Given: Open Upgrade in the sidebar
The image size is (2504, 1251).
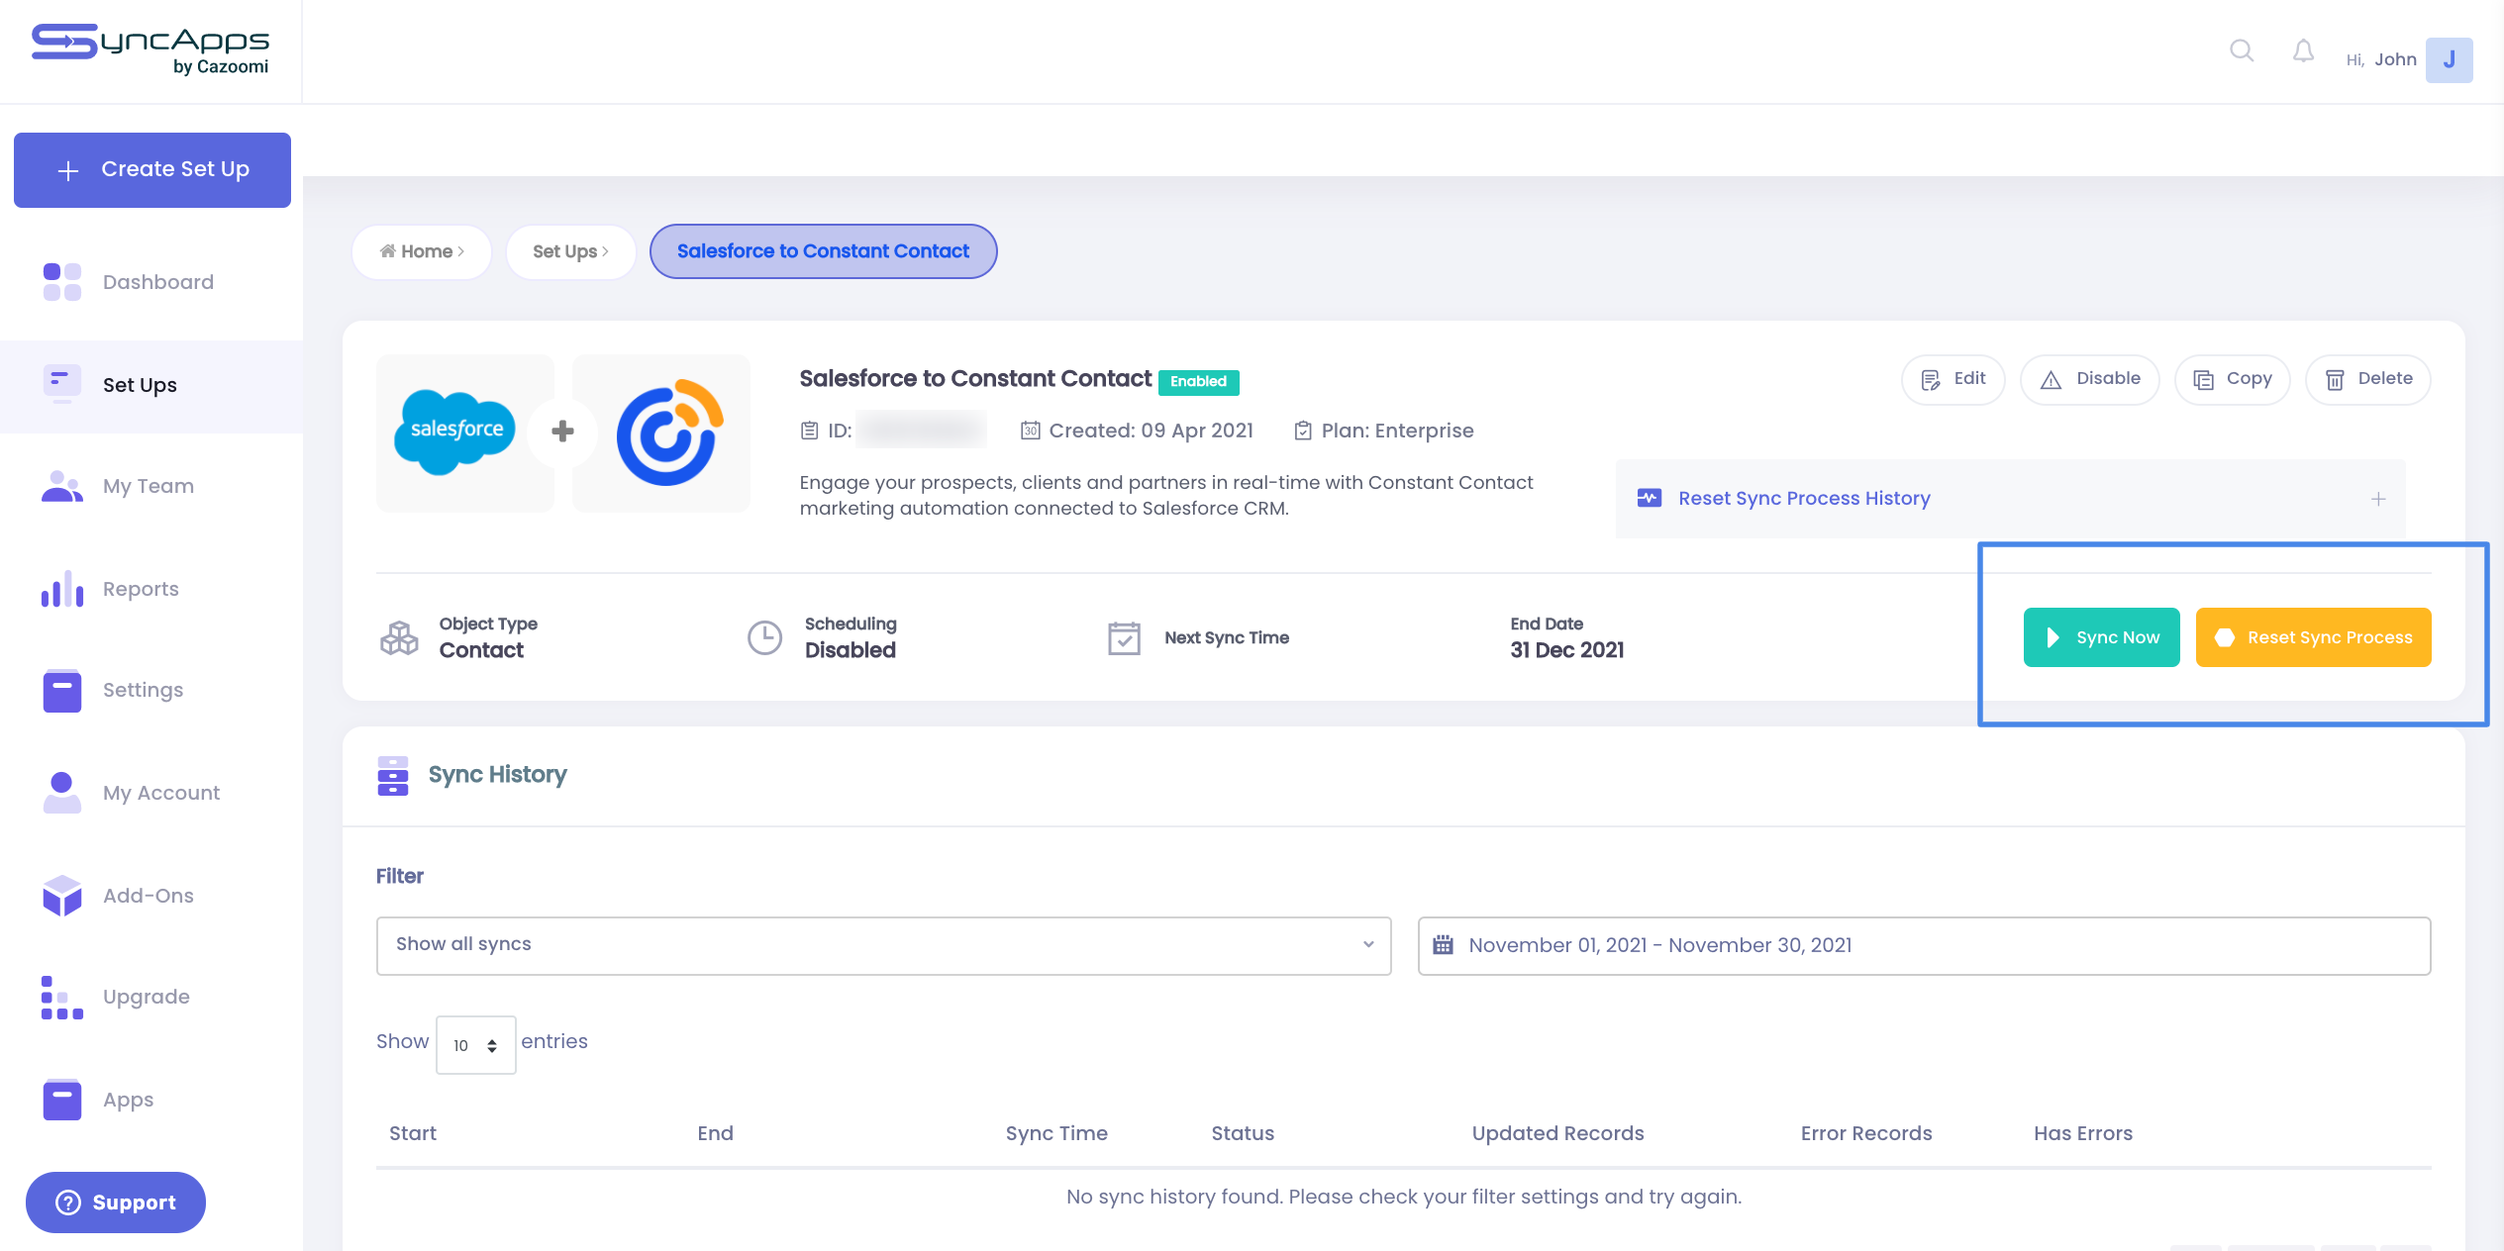Looking at the screenshot, I should (151, 997).
